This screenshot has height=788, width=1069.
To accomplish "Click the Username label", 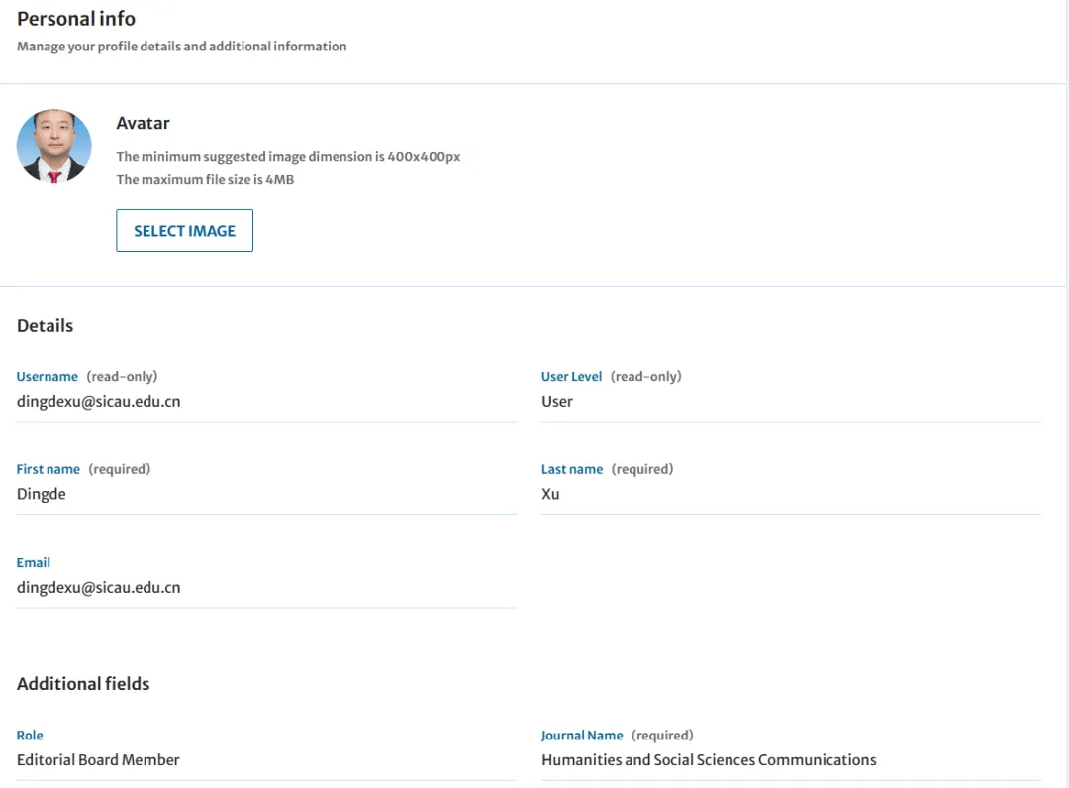I will pyautogui.click(x=47, y=377).
